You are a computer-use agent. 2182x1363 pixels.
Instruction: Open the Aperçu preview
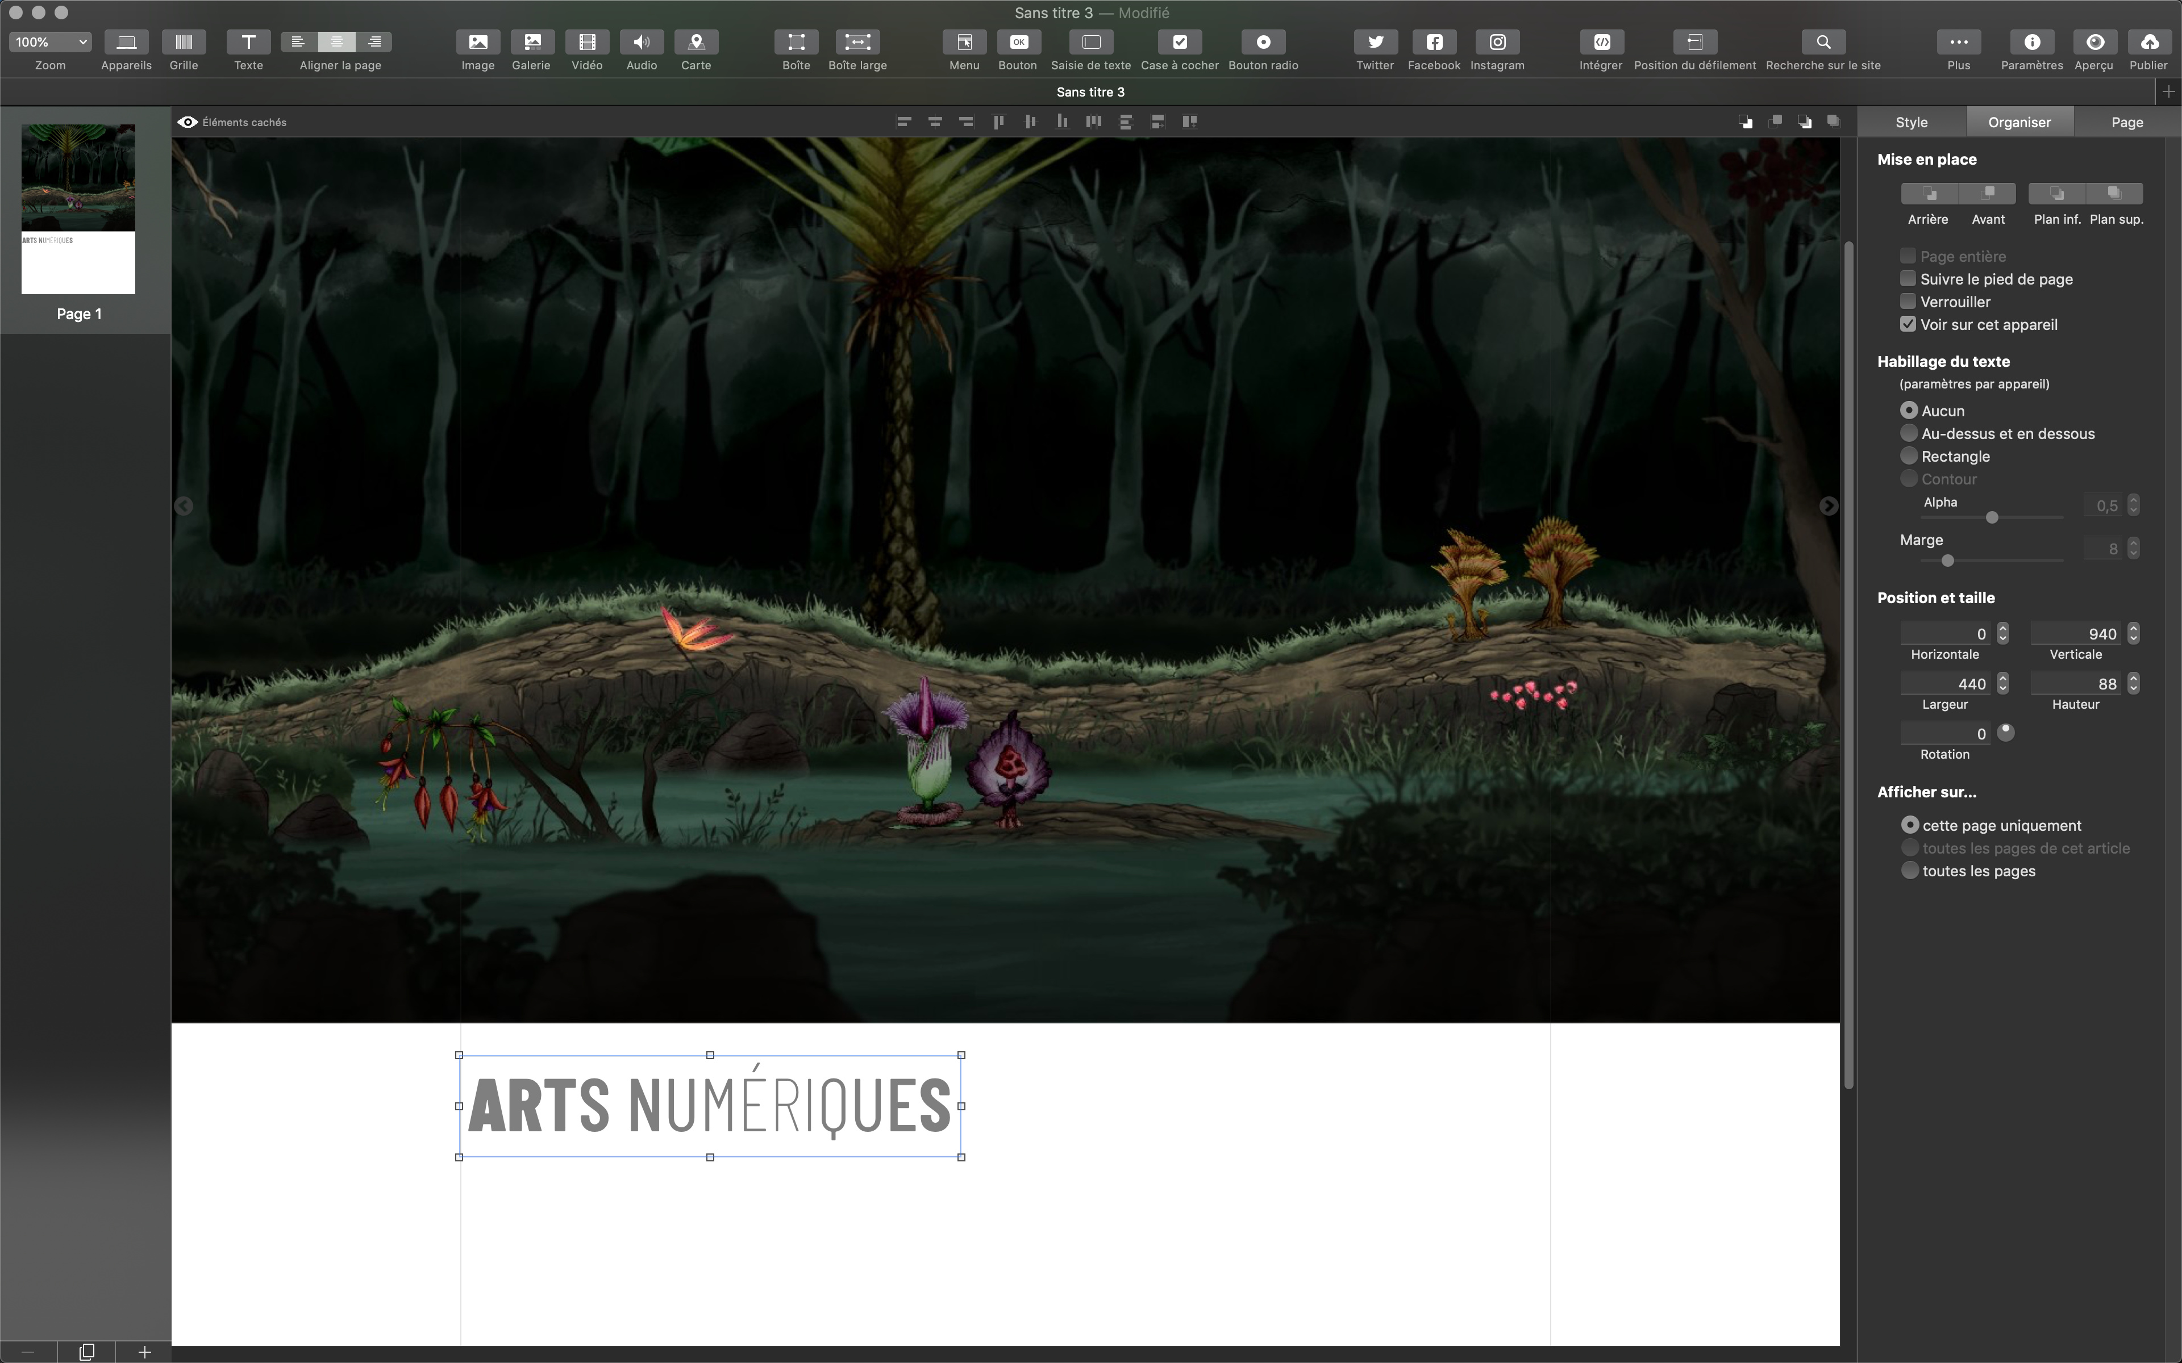click(x=2093, y=43)
